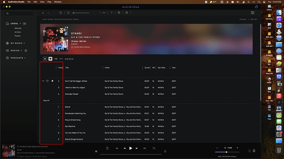
Task: Seek on the playback progress bar
Action: [130, 154]
